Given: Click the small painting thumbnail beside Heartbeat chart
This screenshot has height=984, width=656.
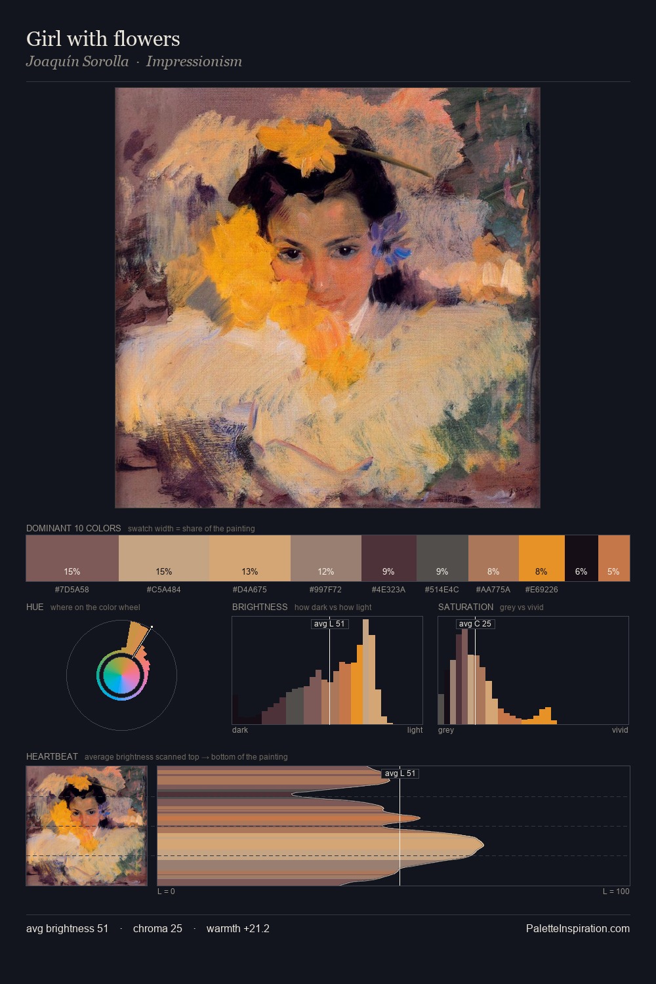Looking at the screenshot, I should [x=87, y=826].
